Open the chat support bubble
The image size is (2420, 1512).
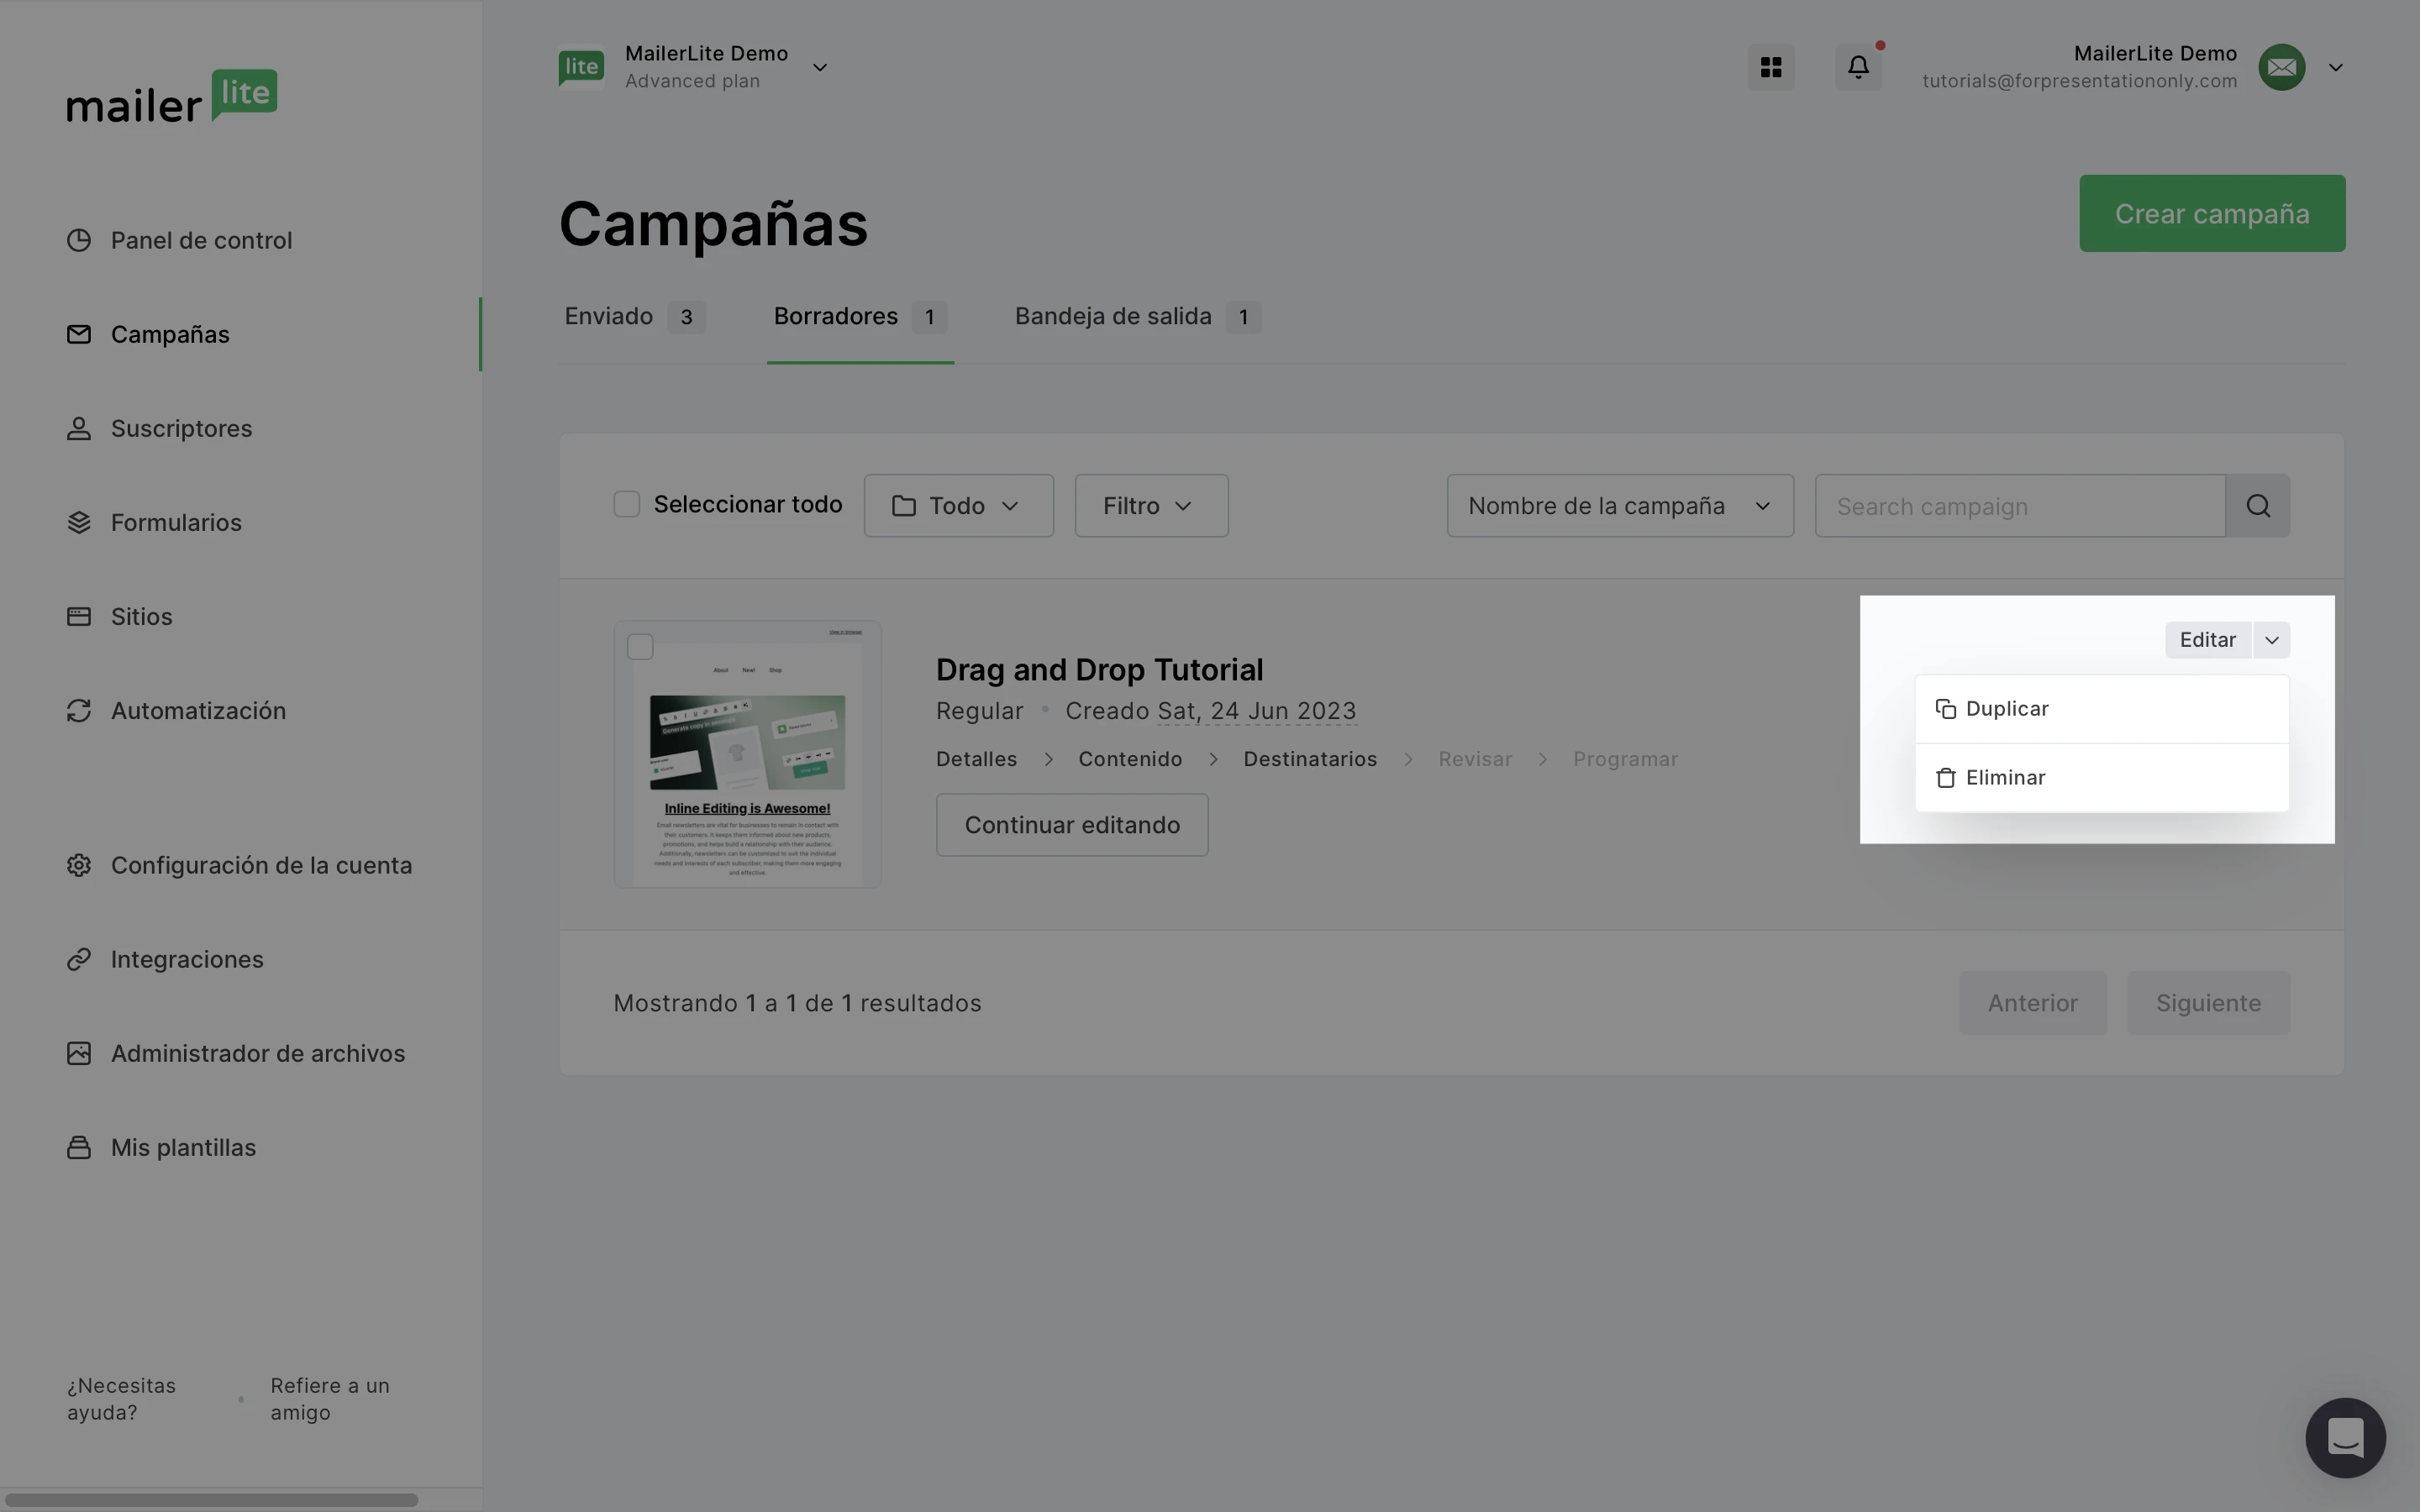[2344, 1437]
